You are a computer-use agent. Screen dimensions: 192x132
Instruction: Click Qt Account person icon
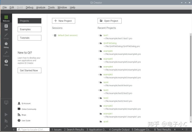[x=19, y=103]
